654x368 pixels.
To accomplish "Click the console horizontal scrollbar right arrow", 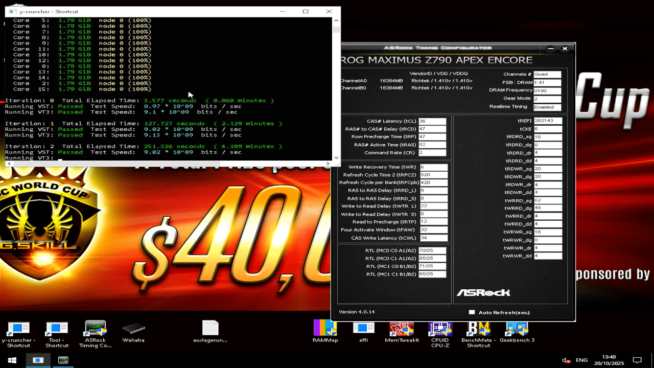I will point(329,164).
